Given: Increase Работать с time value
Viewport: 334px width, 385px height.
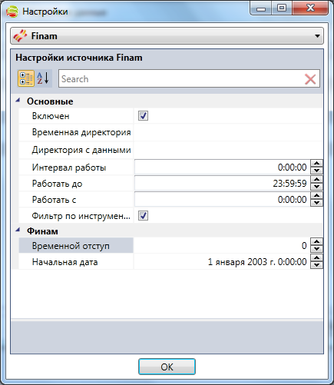Looking at the screenshot, I should pos(317,196).
